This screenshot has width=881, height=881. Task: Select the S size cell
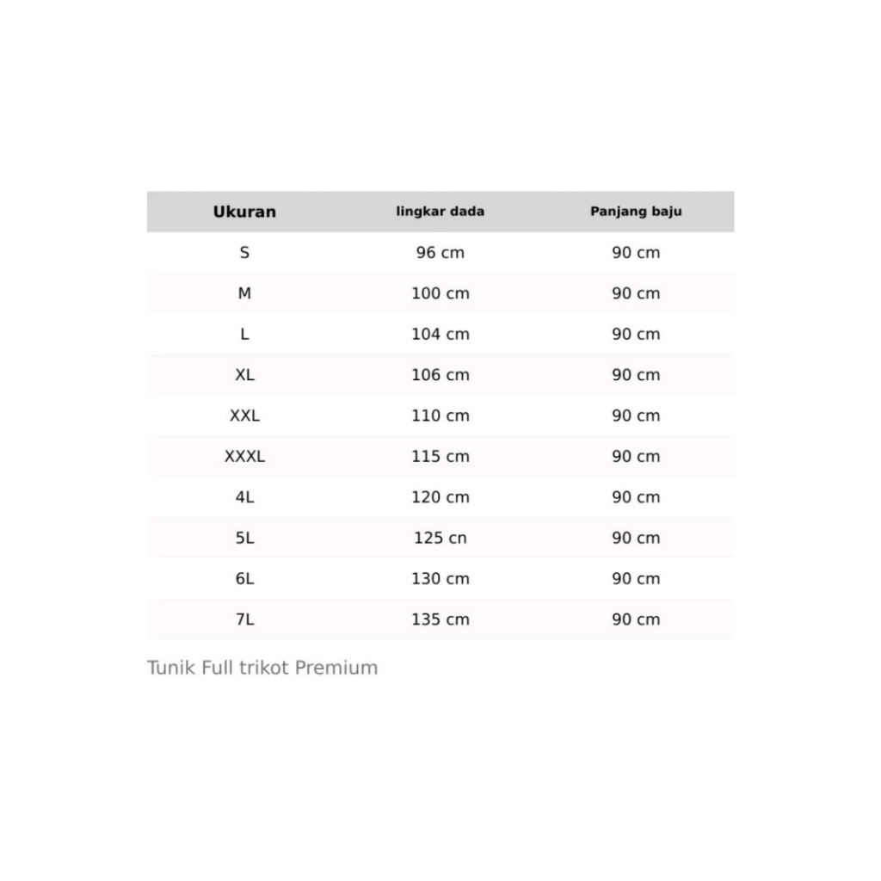click(244, 253)
